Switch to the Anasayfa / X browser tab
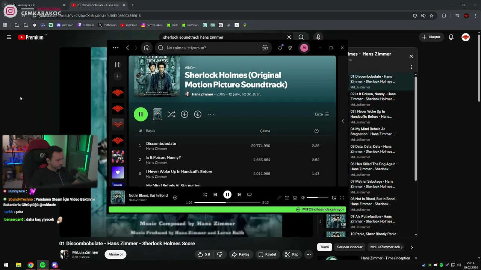This screenshot has height=270, width=481. (x=38, y=5)
